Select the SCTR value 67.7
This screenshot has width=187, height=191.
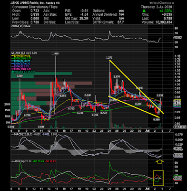121,22
